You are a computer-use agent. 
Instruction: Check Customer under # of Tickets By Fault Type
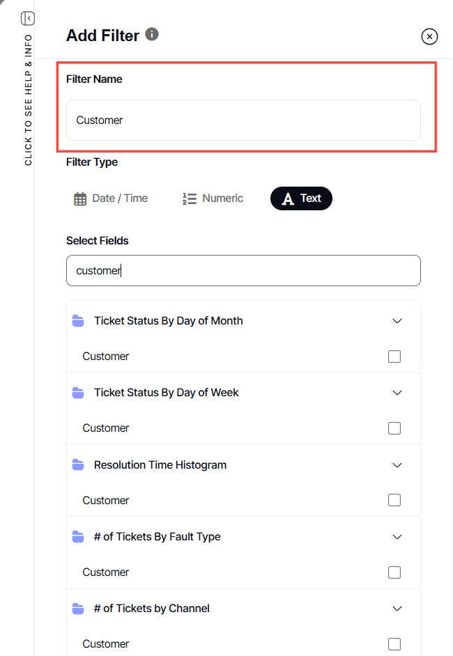pyautogui.click(x=394, y=572)
